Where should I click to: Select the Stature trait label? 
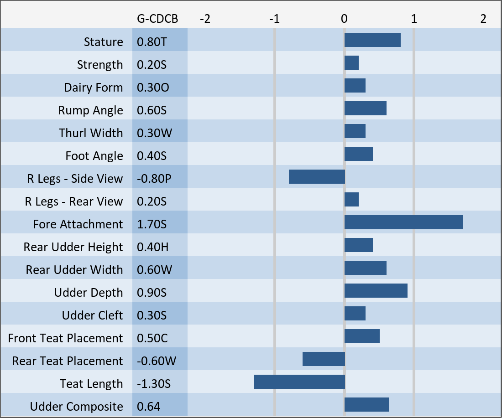(103, 42)
